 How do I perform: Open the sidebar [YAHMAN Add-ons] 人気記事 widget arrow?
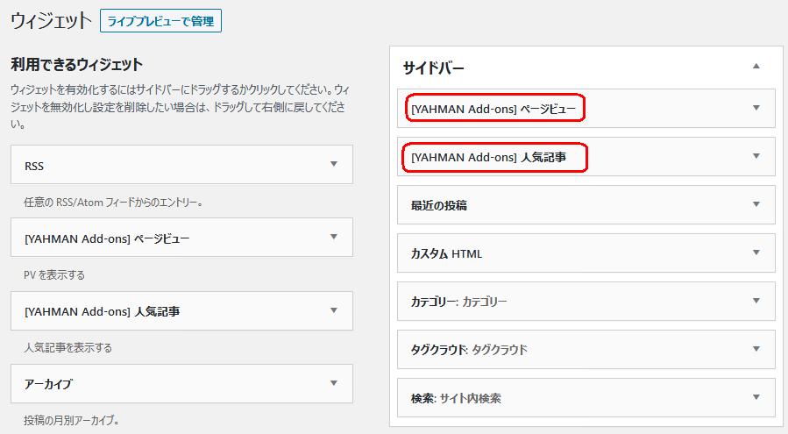pos(756,156)
